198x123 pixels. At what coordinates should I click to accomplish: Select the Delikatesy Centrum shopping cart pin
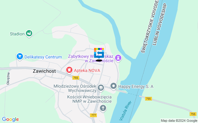[x=20, y=57]
